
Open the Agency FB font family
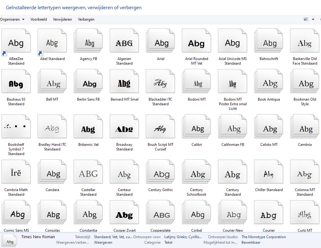click(x=88, y=41)
